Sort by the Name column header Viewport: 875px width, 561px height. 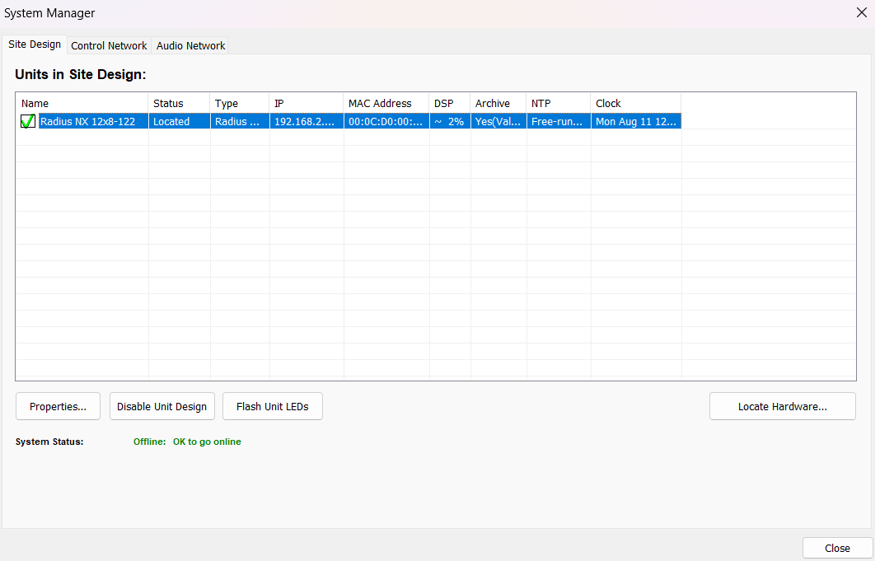82,103
